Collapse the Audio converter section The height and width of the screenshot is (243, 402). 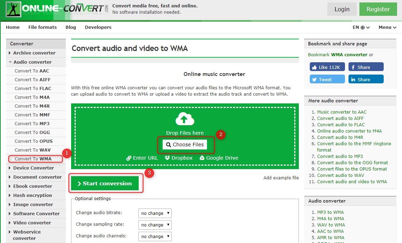(36, 62)
